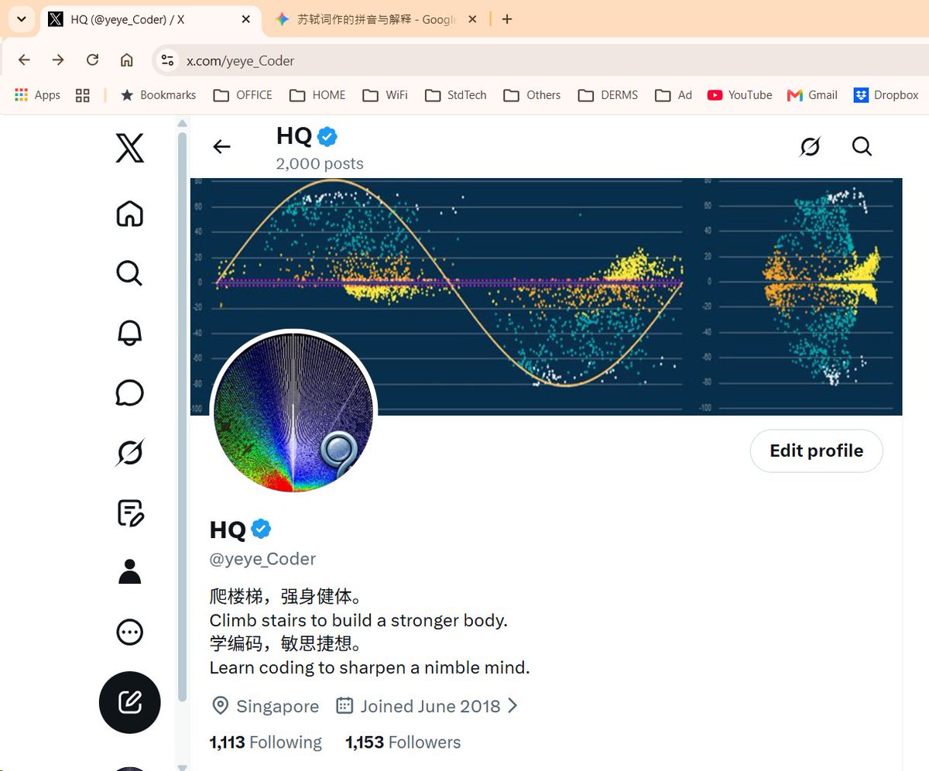
Task: Close the HQ X tab
Action: click(x=246, y=19)
